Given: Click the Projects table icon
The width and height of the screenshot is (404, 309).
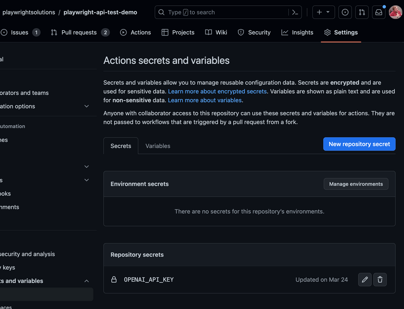Looking at the screenshot, I should tap(165, 32).
